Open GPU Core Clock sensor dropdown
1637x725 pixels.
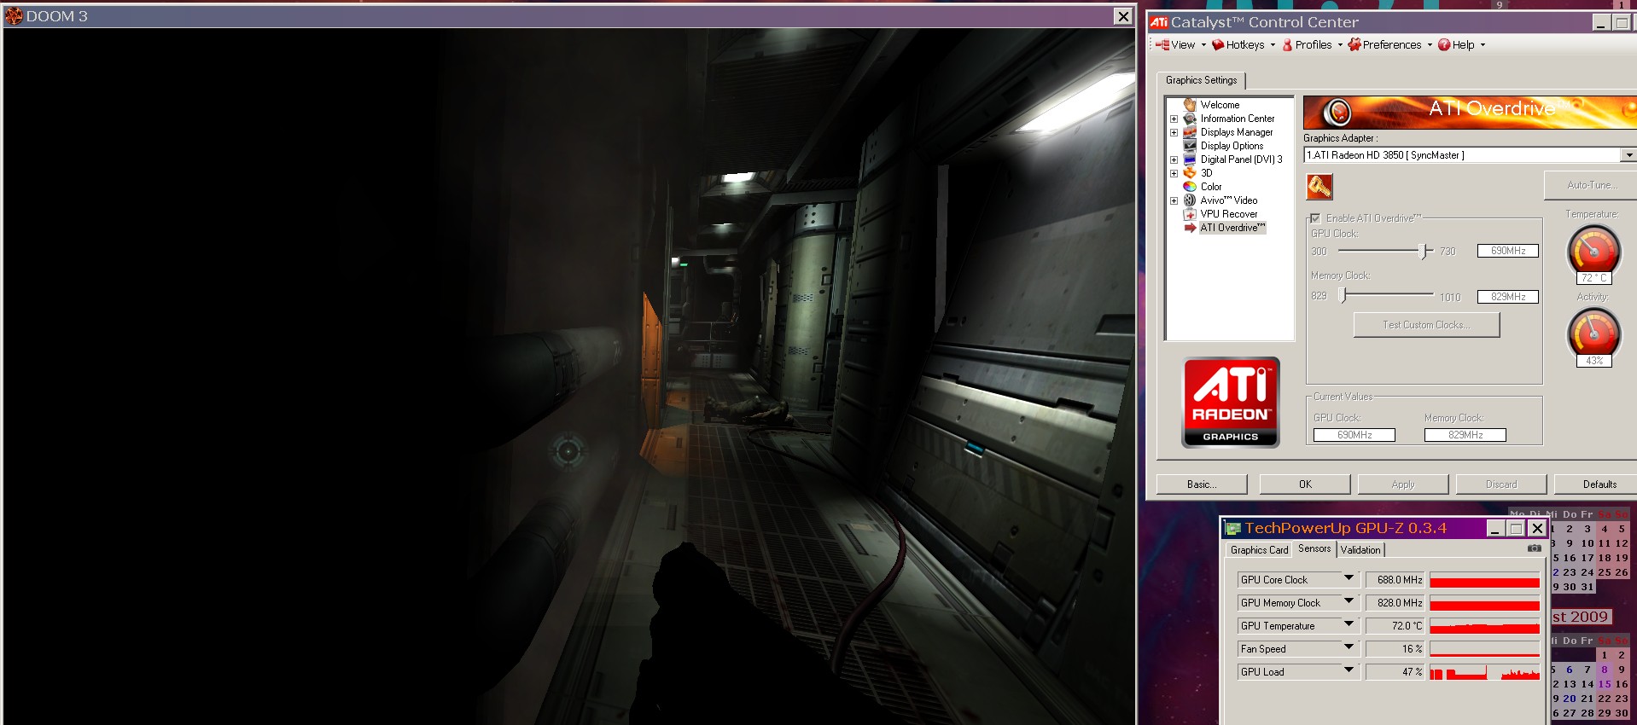pos(1349,579)
